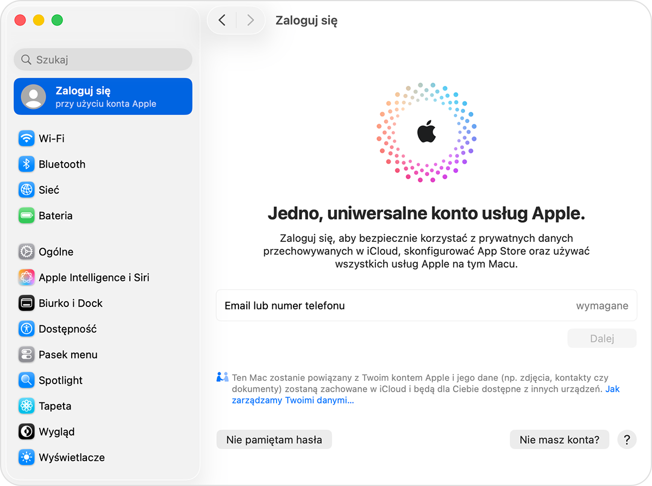
Task: Select the Sieć globe icon
Action: (x=26, y=190)
